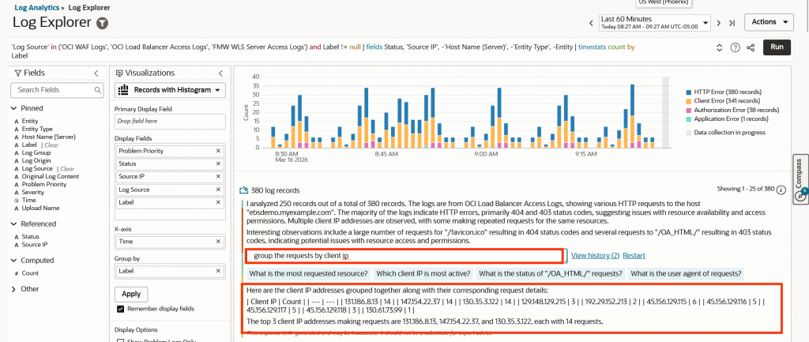Expand the query editor with up-down arrows
Viewport: 809px width, 342px height.
pos(720,47)
